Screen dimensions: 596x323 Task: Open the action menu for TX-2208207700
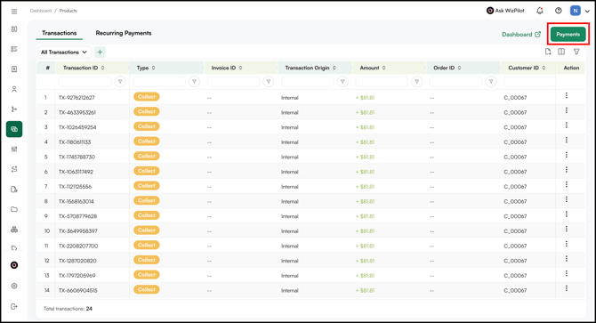(567, 244)
